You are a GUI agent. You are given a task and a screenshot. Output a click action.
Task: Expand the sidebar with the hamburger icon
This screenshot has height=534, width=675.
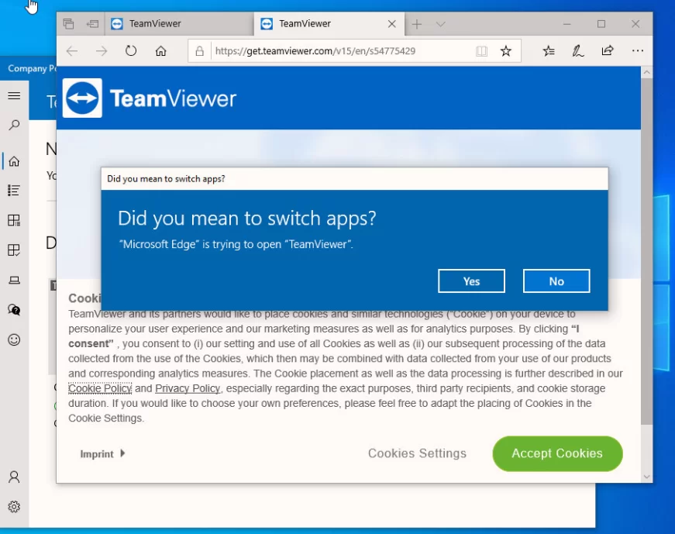click(13, 95)
